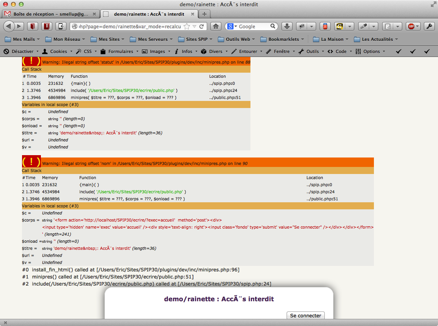
Task: Open the URL history dropdown arrow
Action: [x=194, y=27]
